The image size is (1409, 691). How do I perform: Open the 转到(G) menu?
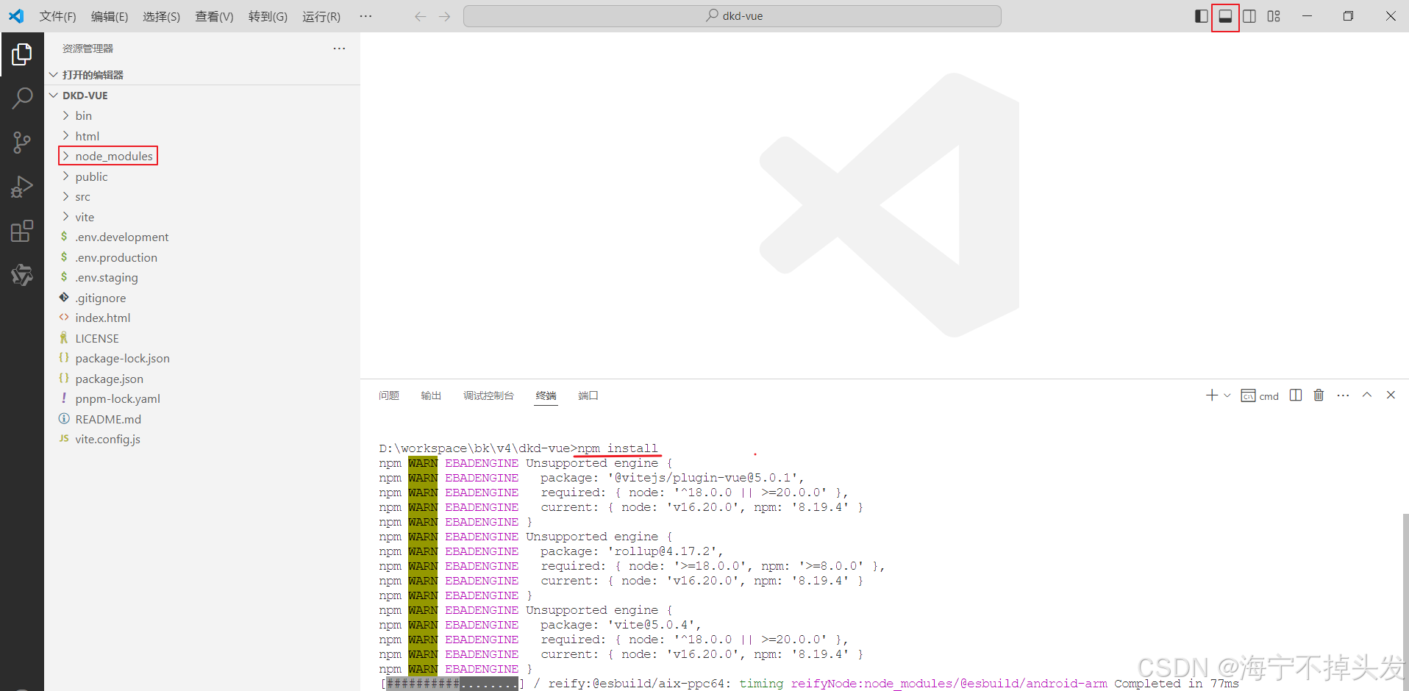268,16
